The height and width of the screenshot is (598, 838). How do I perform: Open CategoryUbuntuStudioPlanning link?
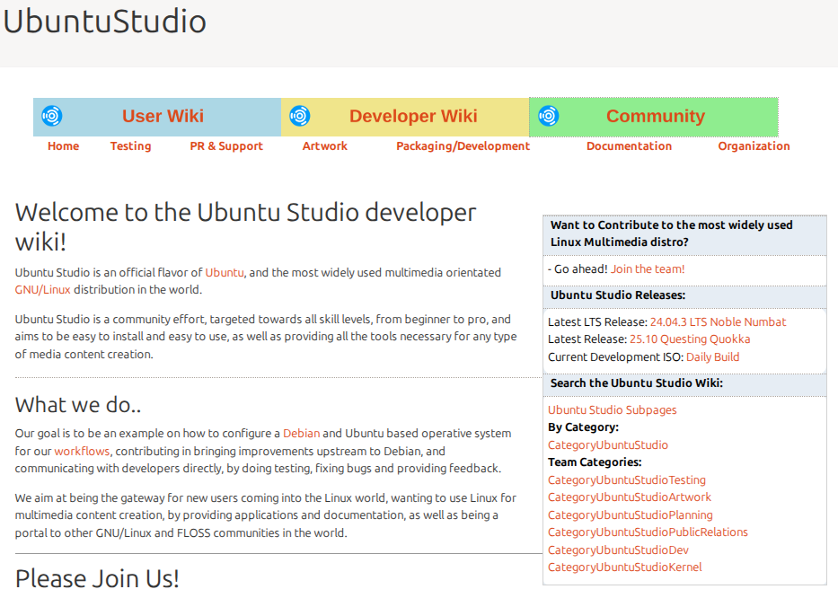tap(631, 514)
